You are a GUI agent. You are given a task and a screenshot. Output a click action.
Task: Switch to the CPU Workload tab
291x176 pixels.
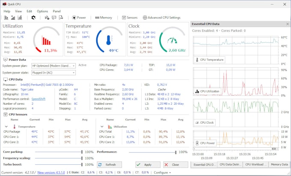[x=255, y=164]
